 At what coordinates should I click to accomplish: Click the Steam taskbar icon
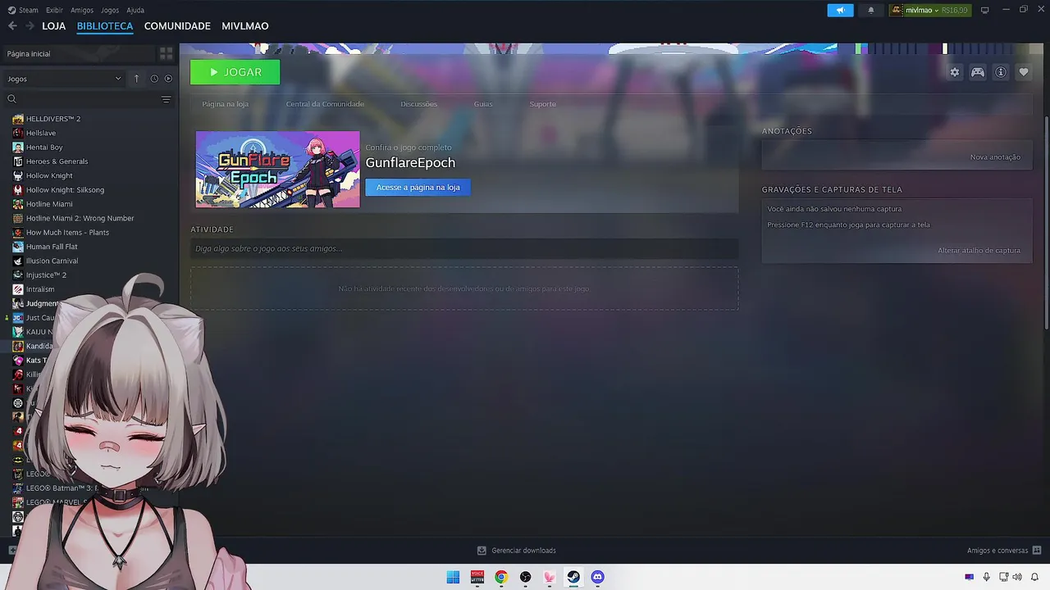point(573,577)
